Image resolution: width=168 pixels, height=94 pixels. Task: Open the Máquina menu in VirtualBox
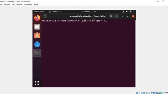click(x=7, y=4)
